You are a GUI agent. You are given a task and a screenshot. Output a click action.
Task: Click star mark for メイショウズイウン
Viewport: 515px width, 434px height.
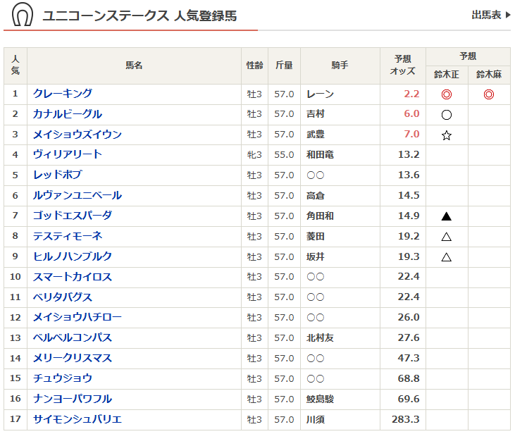coord(447,135)
